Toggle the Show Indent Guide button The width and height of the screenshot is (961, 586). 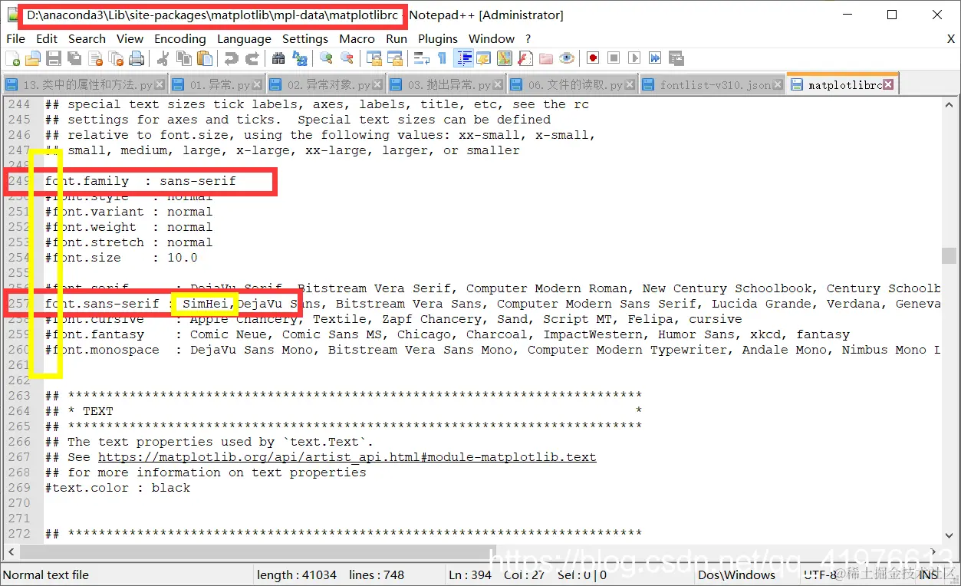463,58
